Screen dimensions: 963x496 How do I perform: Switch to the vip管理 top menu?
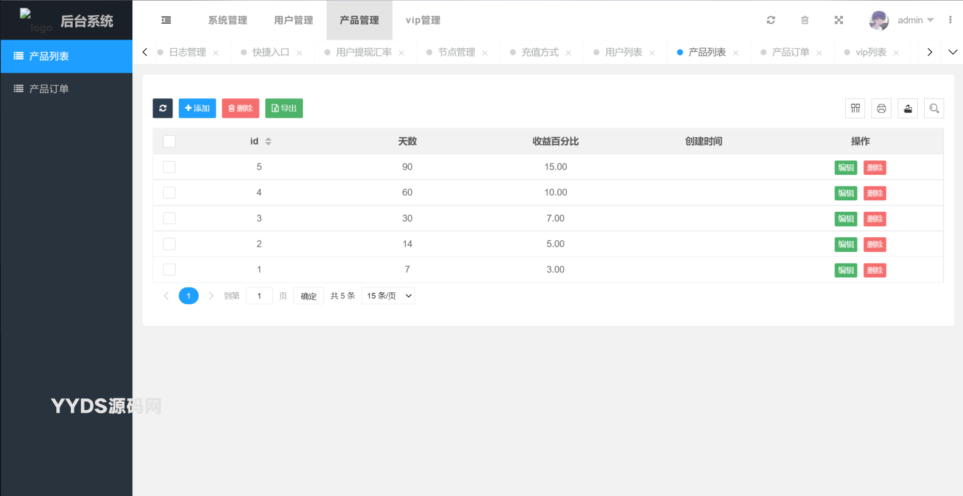pyautogui.click(x=423, y=20)
